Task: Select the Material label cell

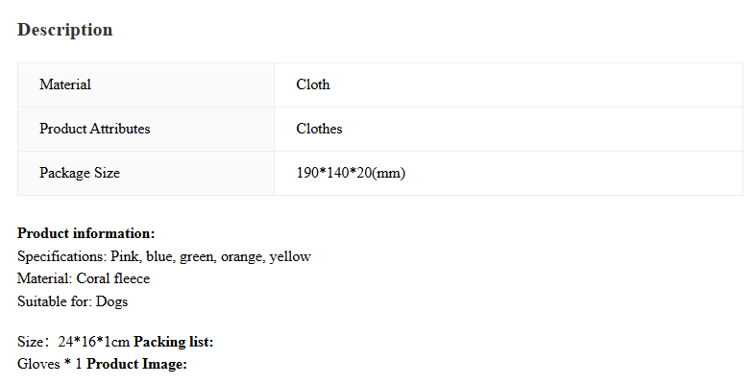Action: (x=146, y=85)
